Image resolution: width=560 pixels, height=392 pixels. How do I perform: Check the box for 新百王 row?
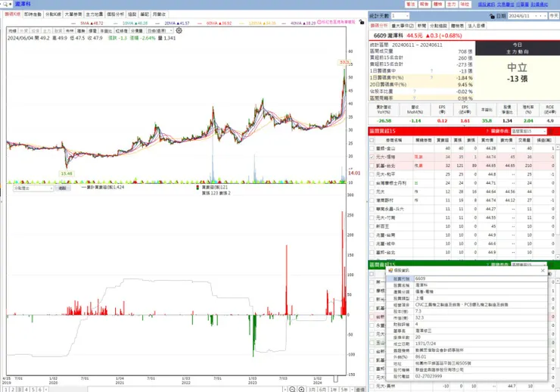tap(372, 226)
